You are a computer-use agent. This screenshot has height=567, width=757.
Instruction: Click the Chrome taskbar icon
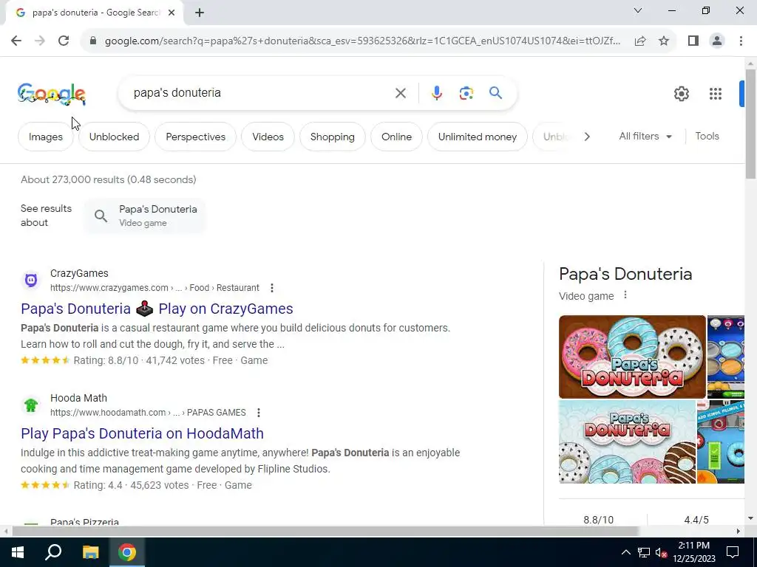point(126,552)
